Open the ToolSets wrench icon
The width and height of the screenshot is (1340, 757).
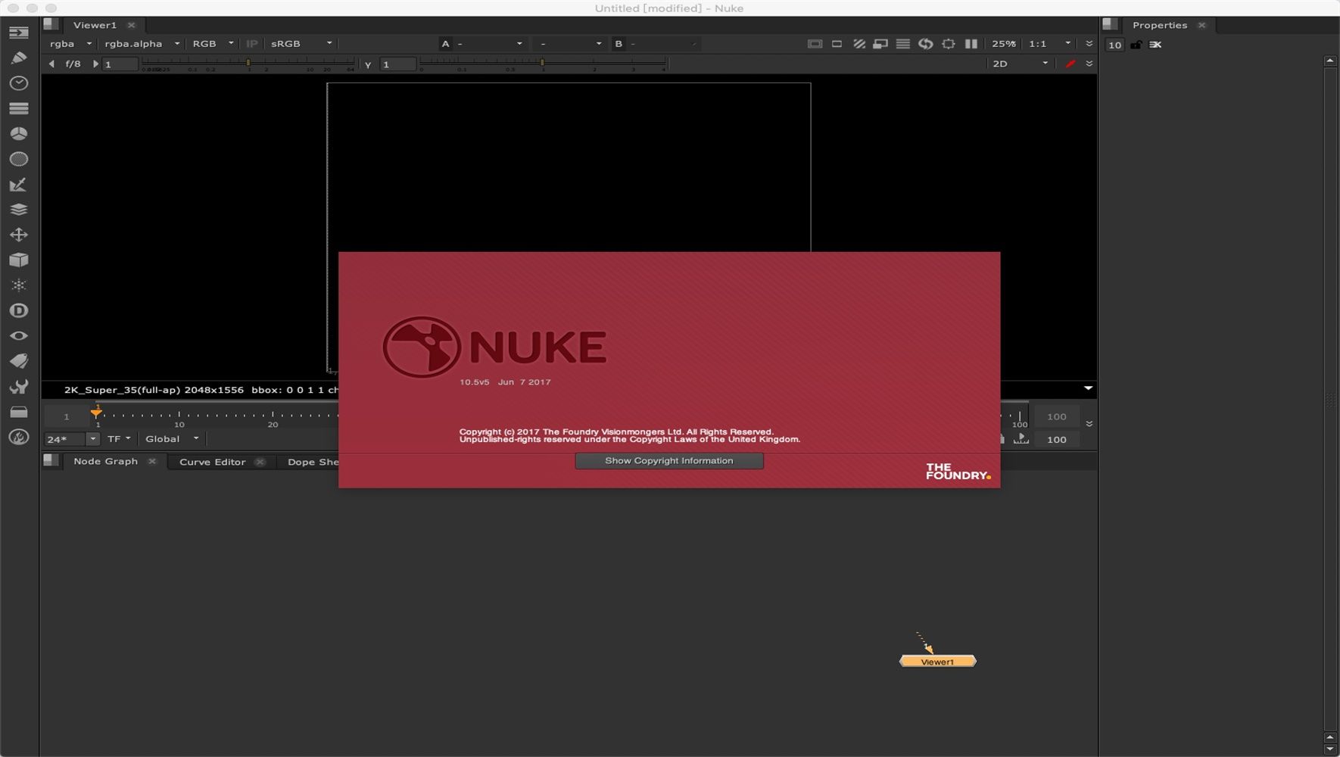(19, 387)
